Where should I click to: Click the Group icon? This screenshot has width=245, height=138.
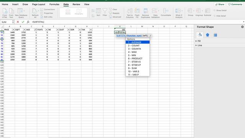191,12
